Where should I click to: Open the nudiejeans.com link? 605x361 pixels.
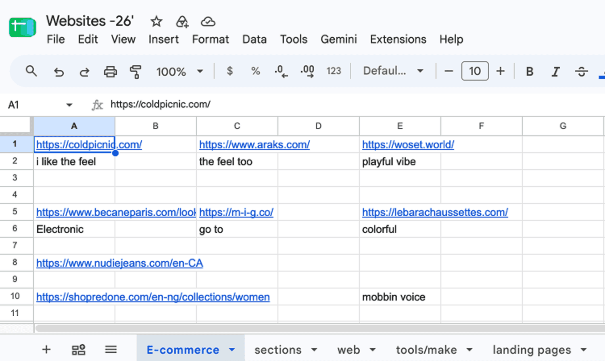tap(120, 263)
